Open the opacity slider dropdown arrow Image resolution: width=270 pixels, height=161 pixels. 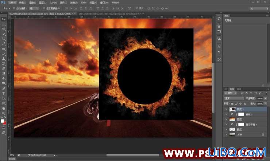point(265,98)
